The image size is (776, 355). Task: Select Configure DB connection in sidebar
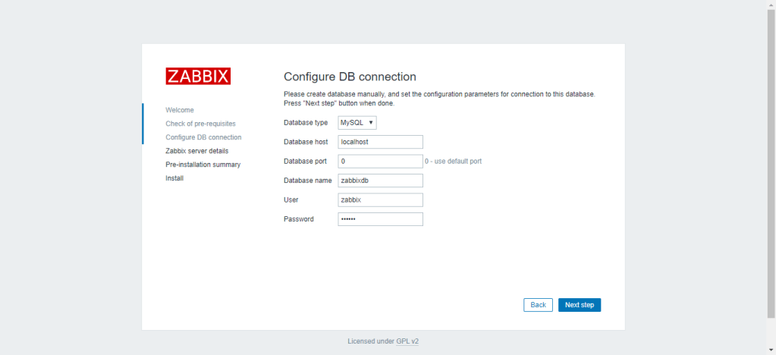(x=203, y=137)
